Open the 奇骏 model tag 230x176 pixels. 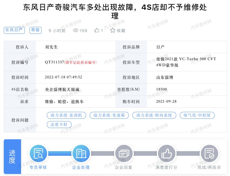point(36,30)
